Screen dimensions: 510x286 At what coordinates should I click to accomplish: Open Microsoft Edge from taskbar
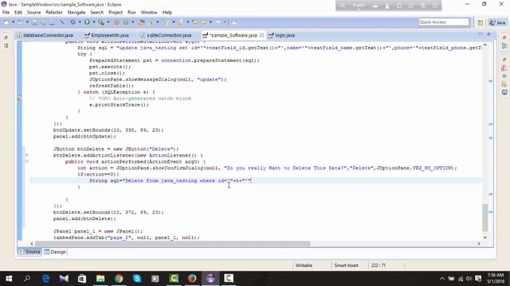coord(46,278)
